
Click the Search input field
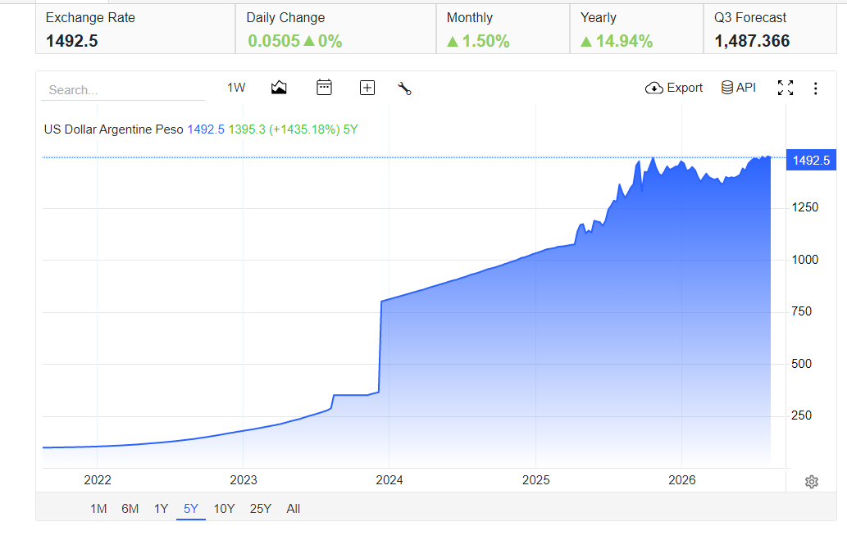(x=123, y=89)
